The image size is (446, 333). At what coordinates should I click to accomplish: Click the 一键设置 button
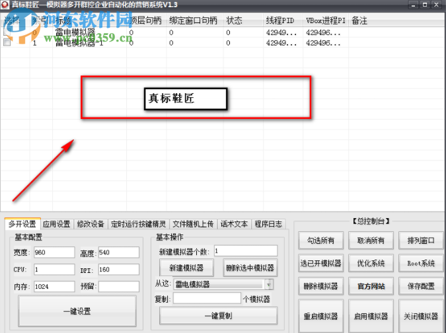[77, 311]
